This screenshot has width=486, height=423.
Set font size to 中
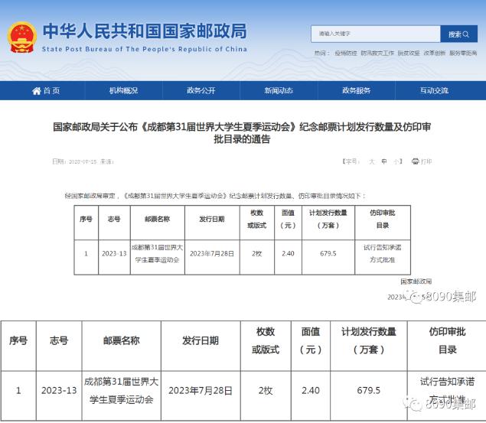point(384,161)
